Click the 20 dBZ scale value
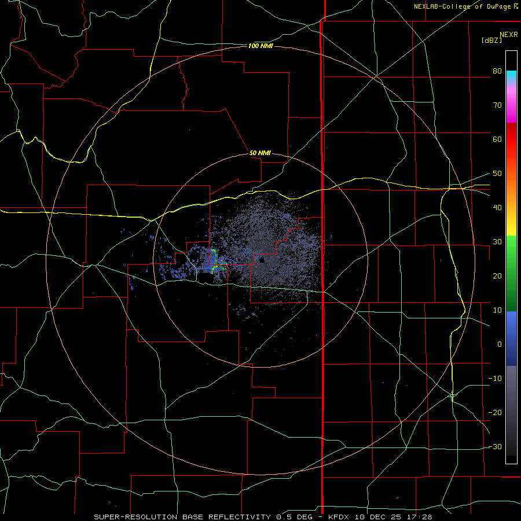 point(497,276)
